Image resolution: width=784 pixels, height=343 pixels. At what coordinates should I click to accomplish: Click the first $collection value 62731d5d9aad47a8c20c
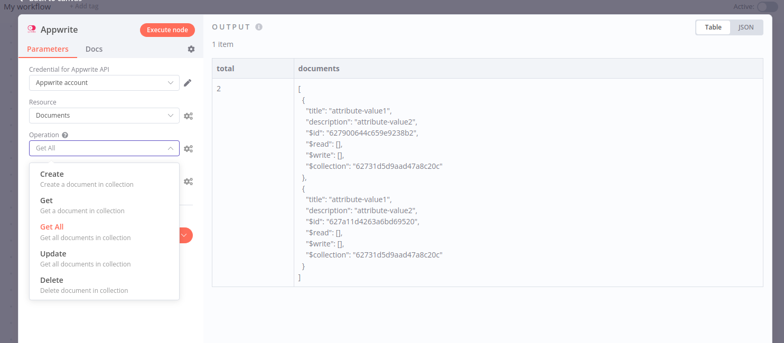(x=397, y=166)
